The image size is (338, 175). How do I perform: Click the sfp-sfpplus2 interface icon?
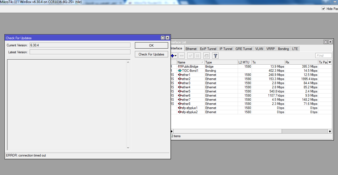click(180, 112)
